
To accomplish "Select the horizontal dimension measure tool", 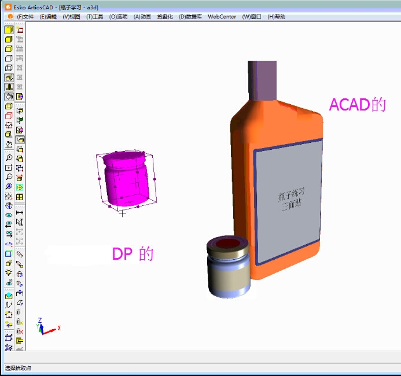I will (x=20, y=213).
